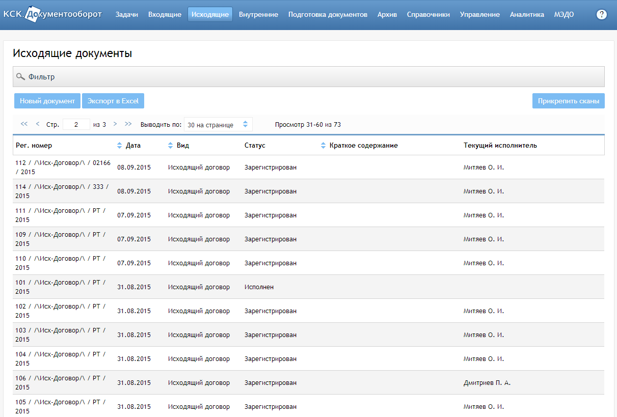Focus the page number input field

click(76, 124)
